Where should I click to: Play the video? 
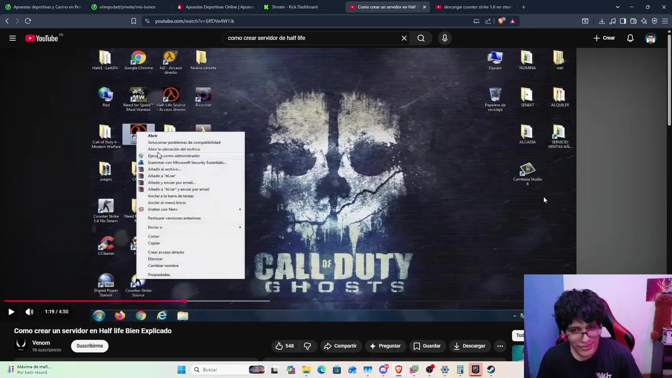[x=11, y=311]
